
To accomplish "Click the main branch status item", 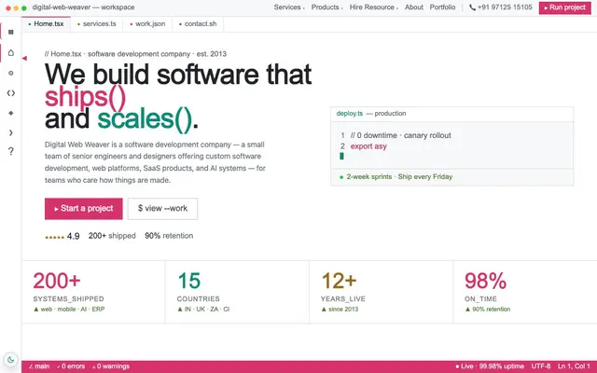I will coord(39,366).
